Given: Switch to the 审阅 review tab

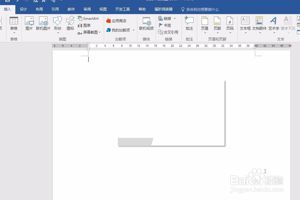Looking at the screenshot, I should (x=87, y=9).
